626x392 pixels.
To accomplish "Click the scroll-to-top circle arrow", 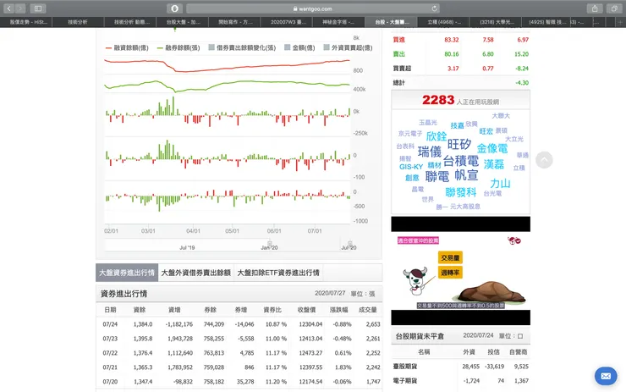I will tap(544, 160).
